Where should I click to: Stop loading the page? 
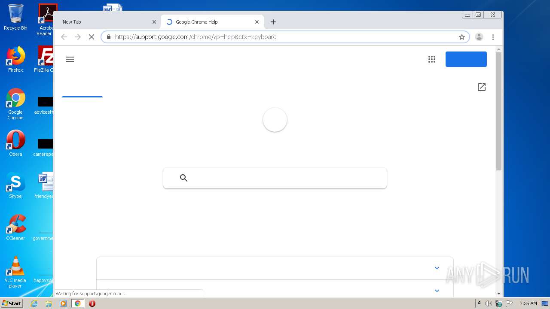tap(91, 37)
